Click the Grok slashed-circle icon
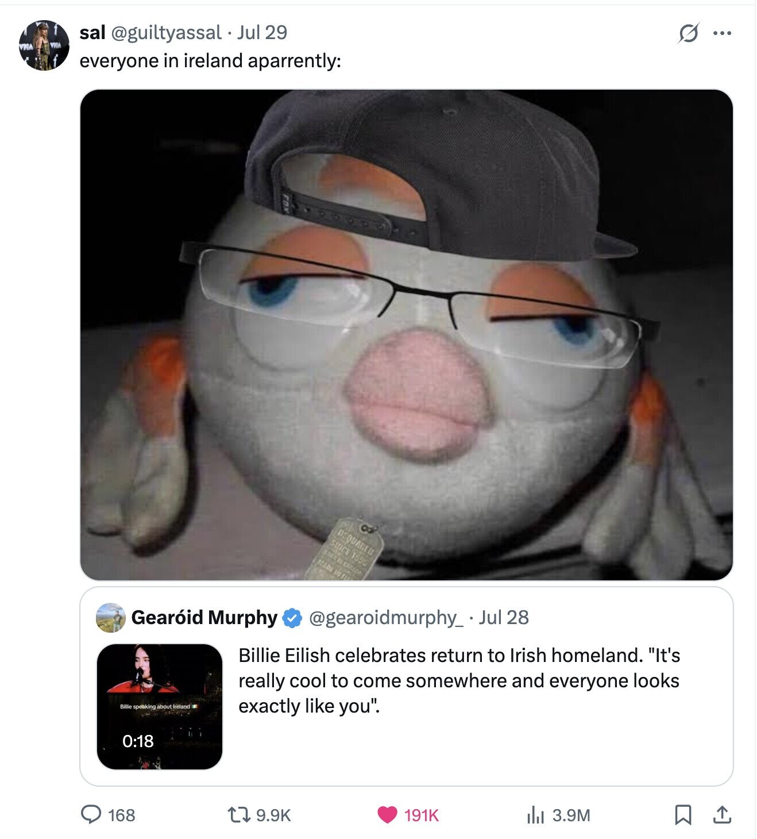The image size is (757, 839). (x=688, y=33)
